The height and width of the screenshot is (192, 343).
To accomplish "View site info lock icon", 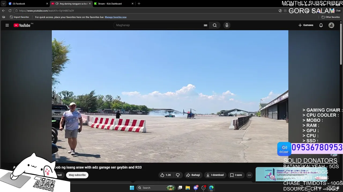I will coord(16,11).
